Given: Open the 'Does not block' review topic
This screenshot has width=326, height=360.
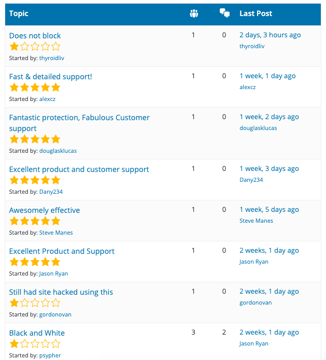Looking at the screenshot, I should pyautogui.click(x=35, y=36).
